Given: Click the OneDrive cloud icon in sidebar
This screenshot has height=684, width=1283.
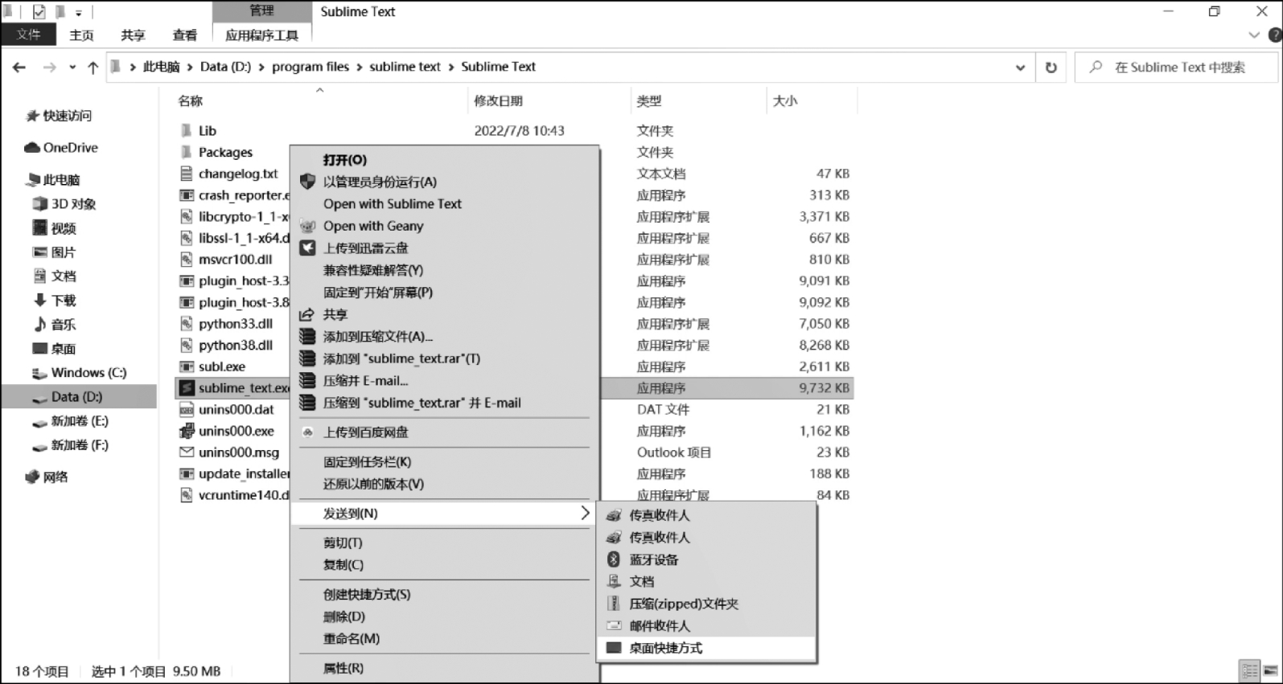Looking at the screenshot, I should [x=32, y=148].
